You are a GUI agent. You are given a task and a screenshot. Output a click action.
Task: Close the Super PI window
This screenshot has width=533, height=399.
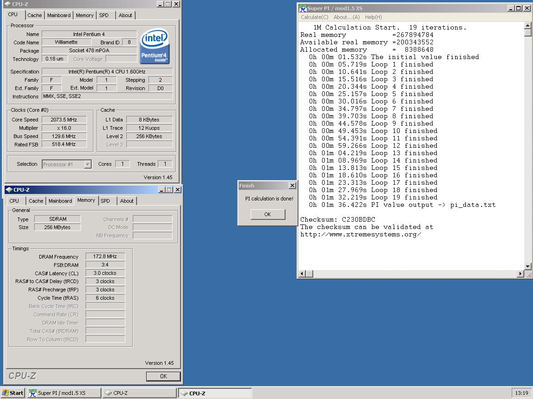click(527, 8)
